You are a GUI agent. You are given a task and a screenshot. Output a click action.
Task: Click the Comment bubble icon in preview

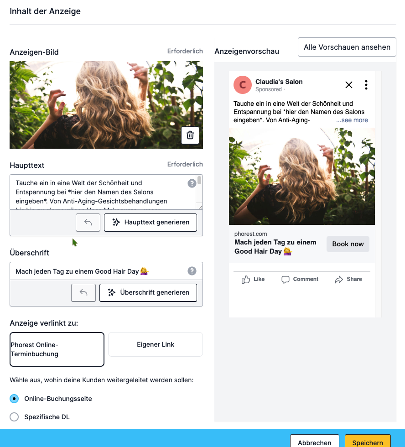click(286, 279)
